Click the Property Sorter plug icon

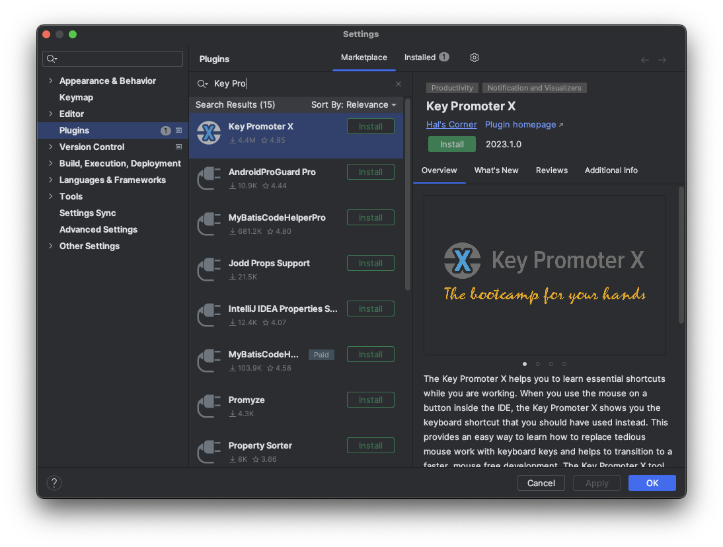[209, 452]
